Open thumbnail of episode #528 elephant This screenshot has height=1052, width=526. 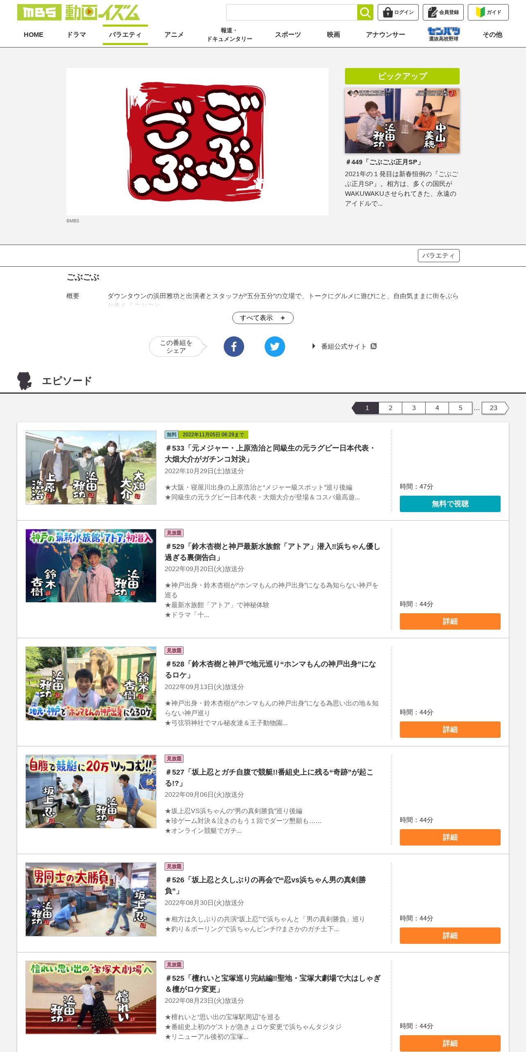tap(91, 683)
